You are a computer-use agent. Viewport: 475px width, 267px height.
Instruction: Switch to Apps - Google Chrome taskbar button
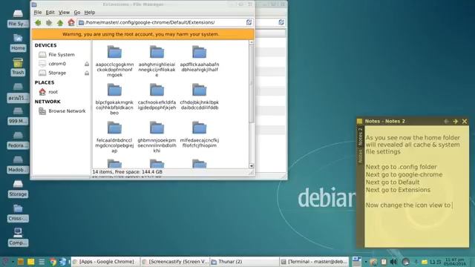pyautogui.click(x=106, y=262)
